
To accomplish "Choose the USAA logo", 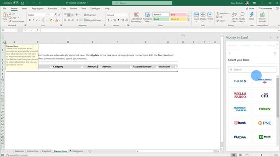I will click(240, 137).
